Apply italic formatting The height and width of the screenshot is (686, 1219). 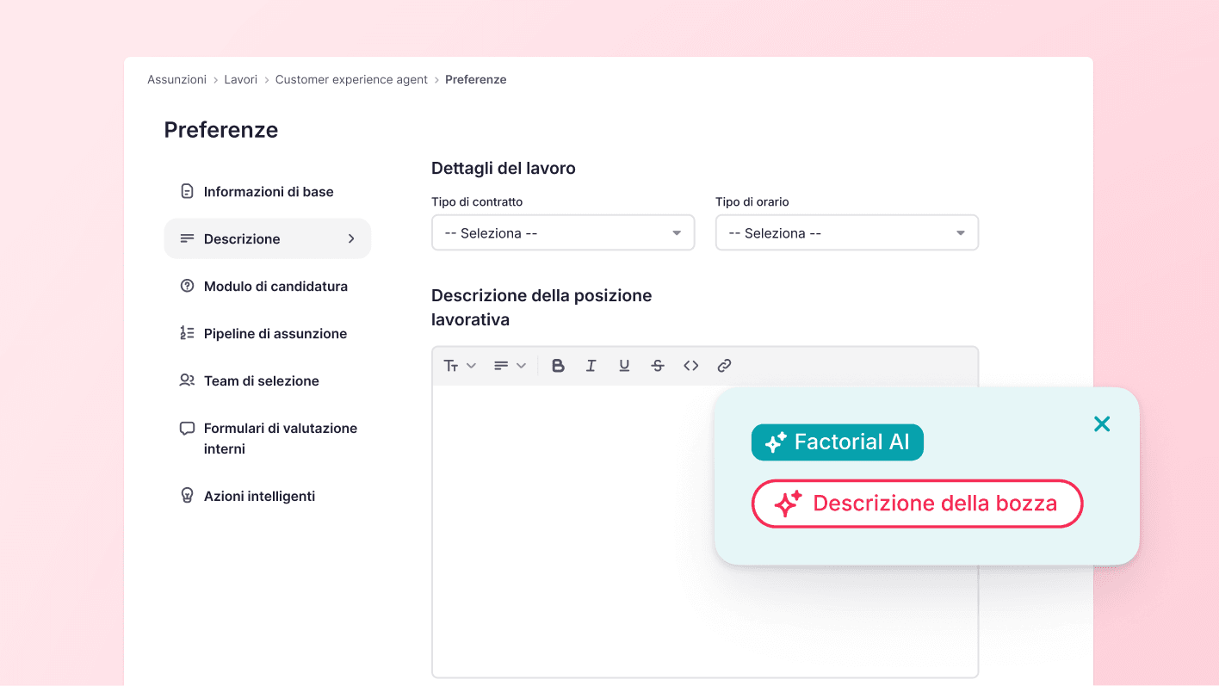coord(591,365)
